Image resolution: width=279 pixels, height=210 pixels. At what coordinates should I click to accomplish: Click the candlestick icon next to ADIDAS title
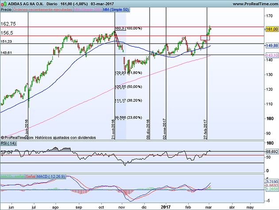tap(4, 4)
